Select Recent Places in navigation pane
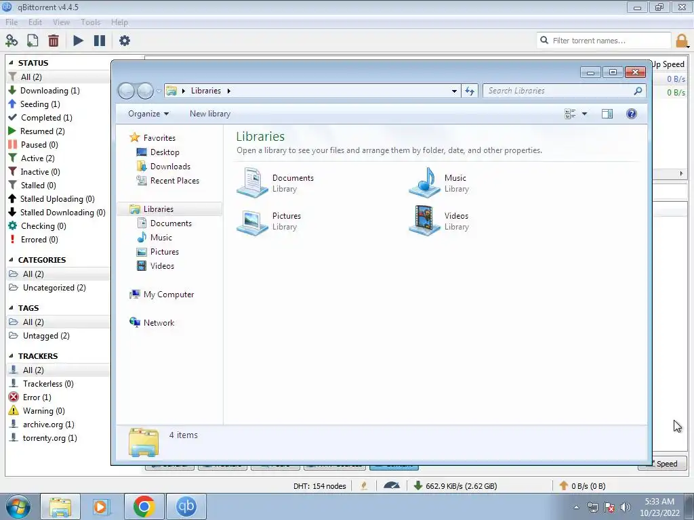The width and height of the screenshot is (694, 520). 174,180
